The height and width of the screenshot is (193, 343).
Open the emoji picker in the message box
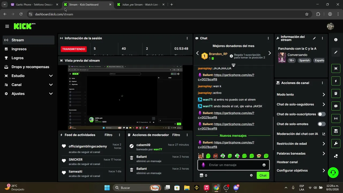coord(264,165)
